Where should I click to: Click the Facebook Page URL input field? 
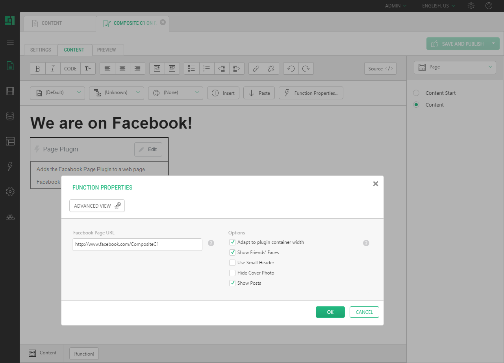[137, 244]
